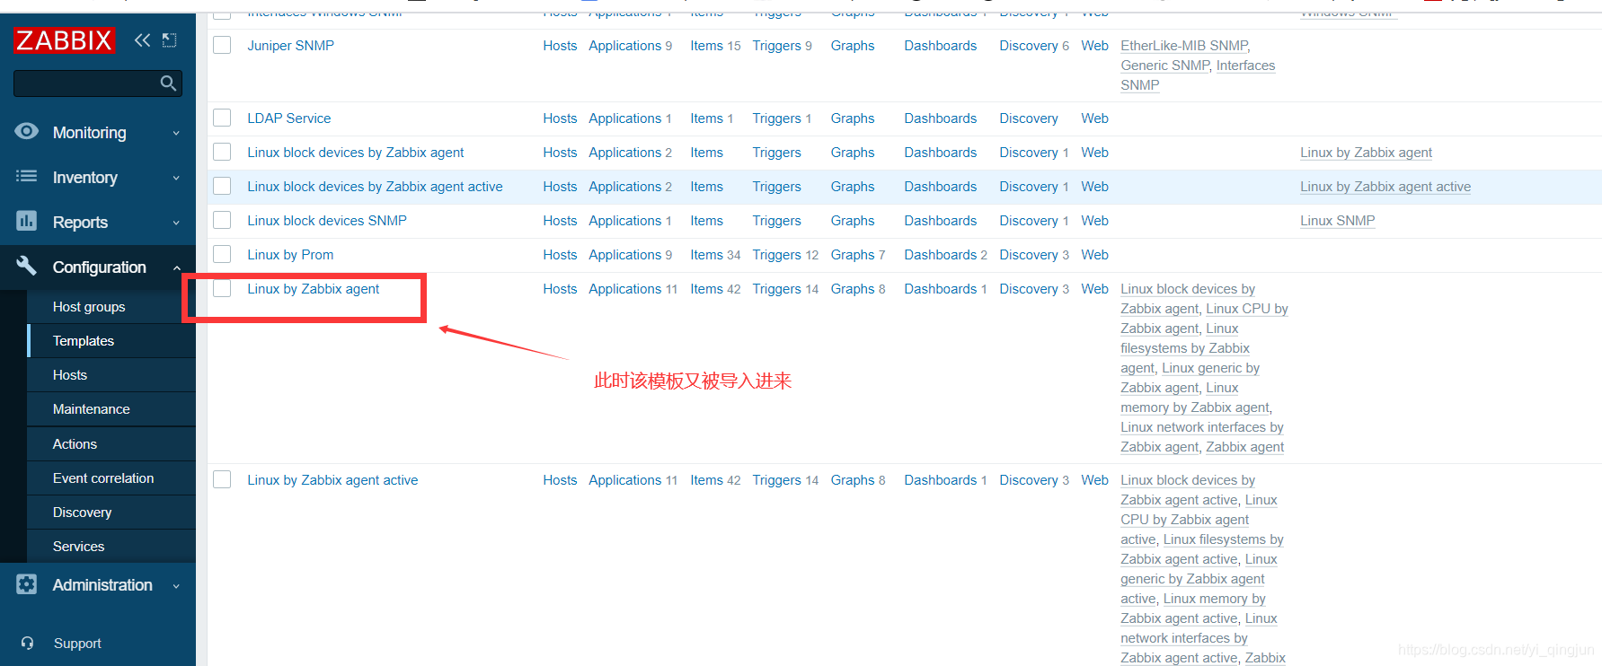Open Graphs 8 of Linux by Zabbix agent active
This screenshot has height=666, width=1602.
858,480
